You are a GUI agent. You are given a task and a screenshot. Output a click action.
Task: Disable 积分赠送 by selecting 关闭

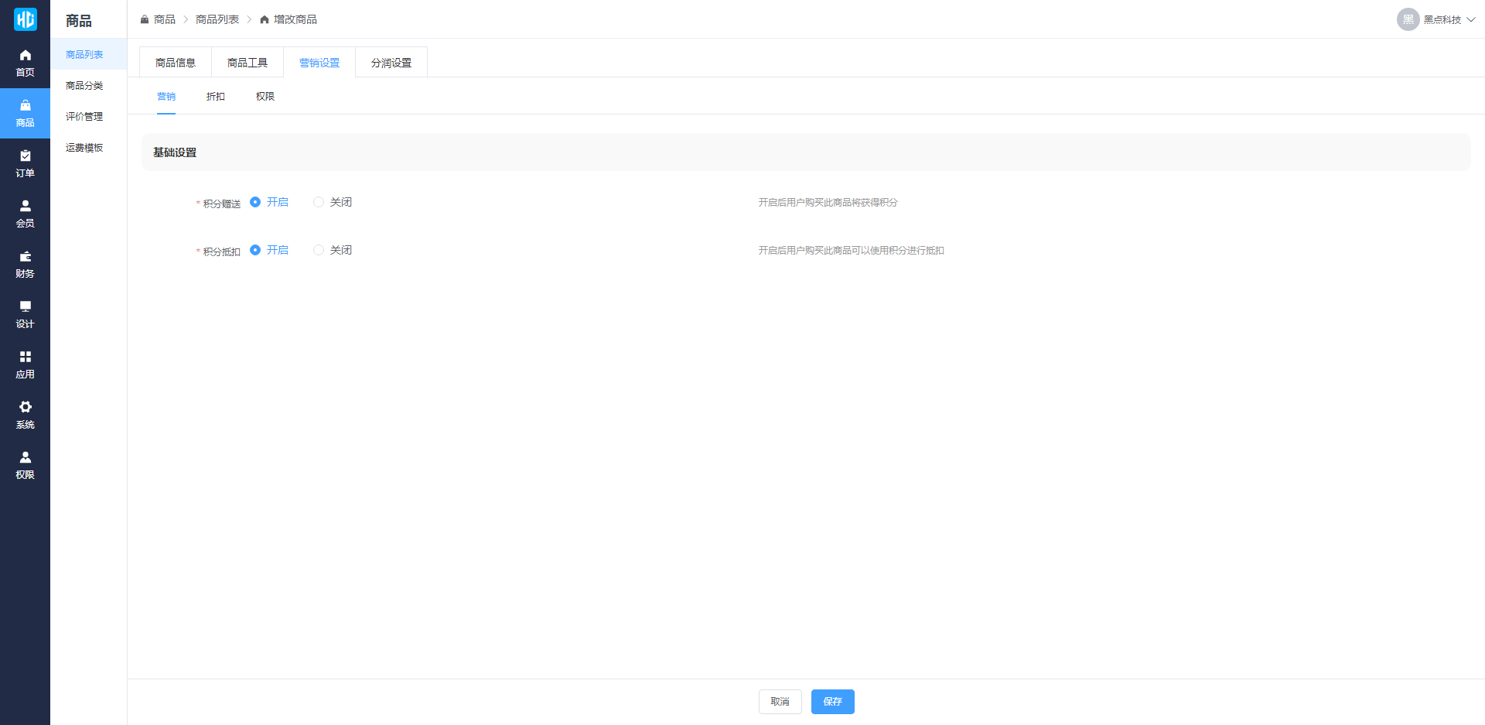pos(319,202)
